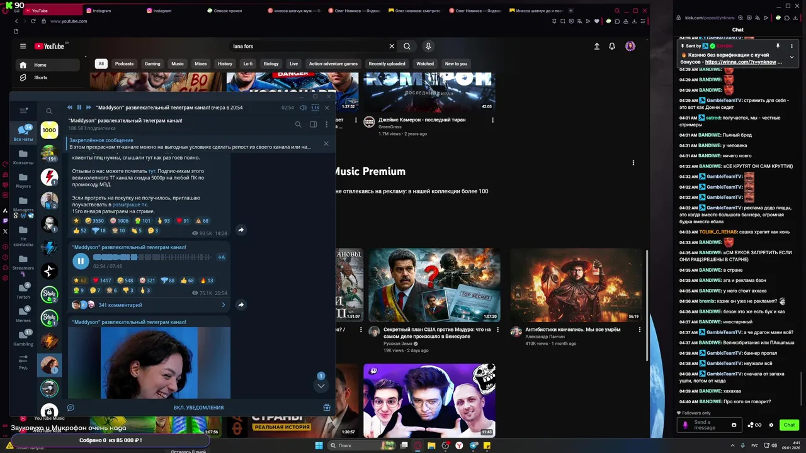
Task: Add heart reaction showing 1417
Action: 102,281
